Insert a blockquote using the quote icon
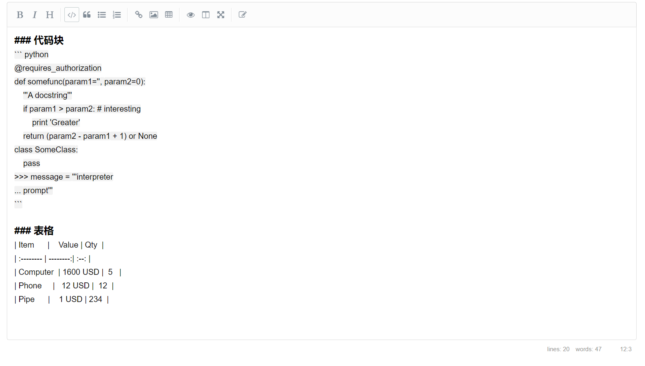The width and height of the screenshot is (645, 366). pyautogui.click(x=87, y=15)
